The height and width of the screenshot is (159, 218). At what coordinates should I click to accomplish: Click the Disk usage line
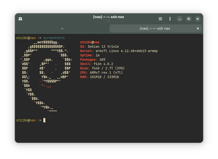pos(102,68)
